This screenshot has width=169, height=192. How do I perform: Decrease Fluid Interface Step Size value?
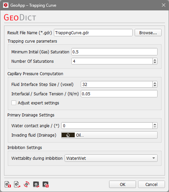155,86
